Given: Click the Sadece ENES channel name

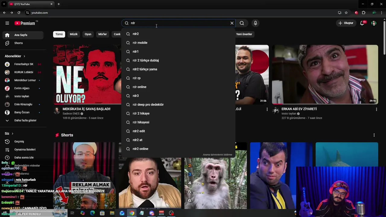Looking at the screenshot, I should [71, 114].
